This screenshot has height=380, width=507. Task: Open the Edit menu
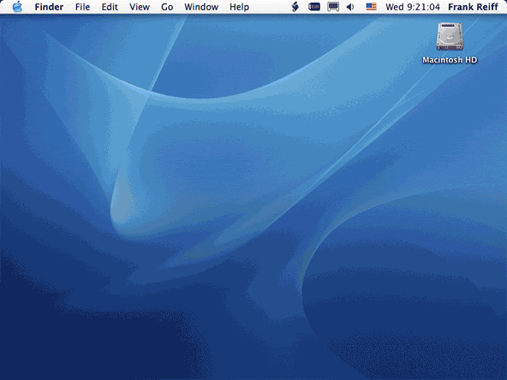110,7
